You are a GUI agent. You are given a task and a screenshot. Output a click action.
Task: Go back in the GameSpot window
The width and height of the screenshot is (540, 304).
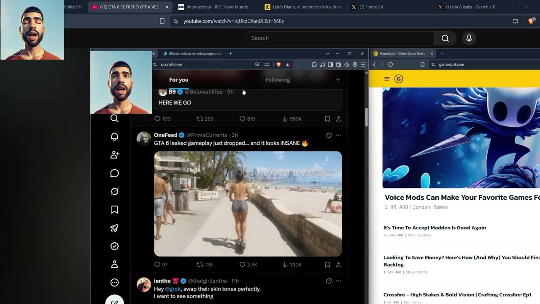point(374,65)
